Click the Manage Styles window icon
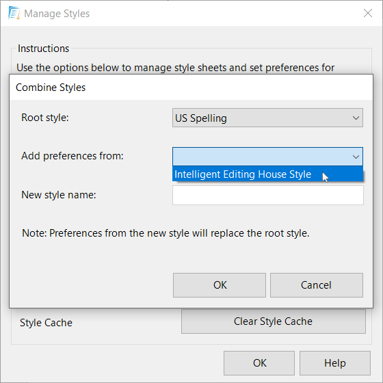This screenshot has width=383, height=383. pos(14,13)
